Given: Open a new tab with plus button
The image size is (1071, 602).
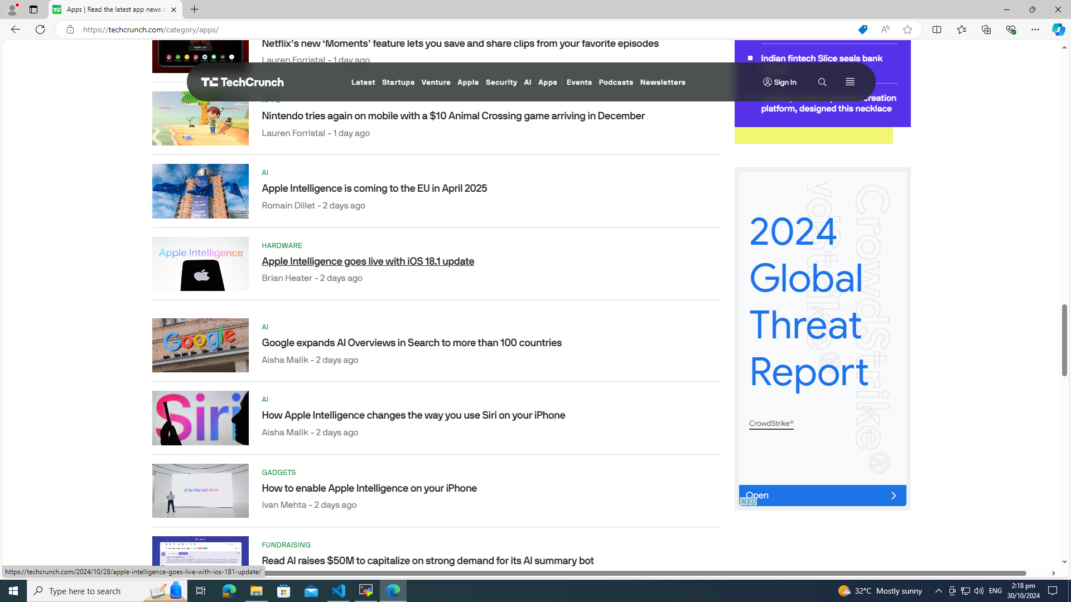Looking at the screenshot, I should (194, 9).
